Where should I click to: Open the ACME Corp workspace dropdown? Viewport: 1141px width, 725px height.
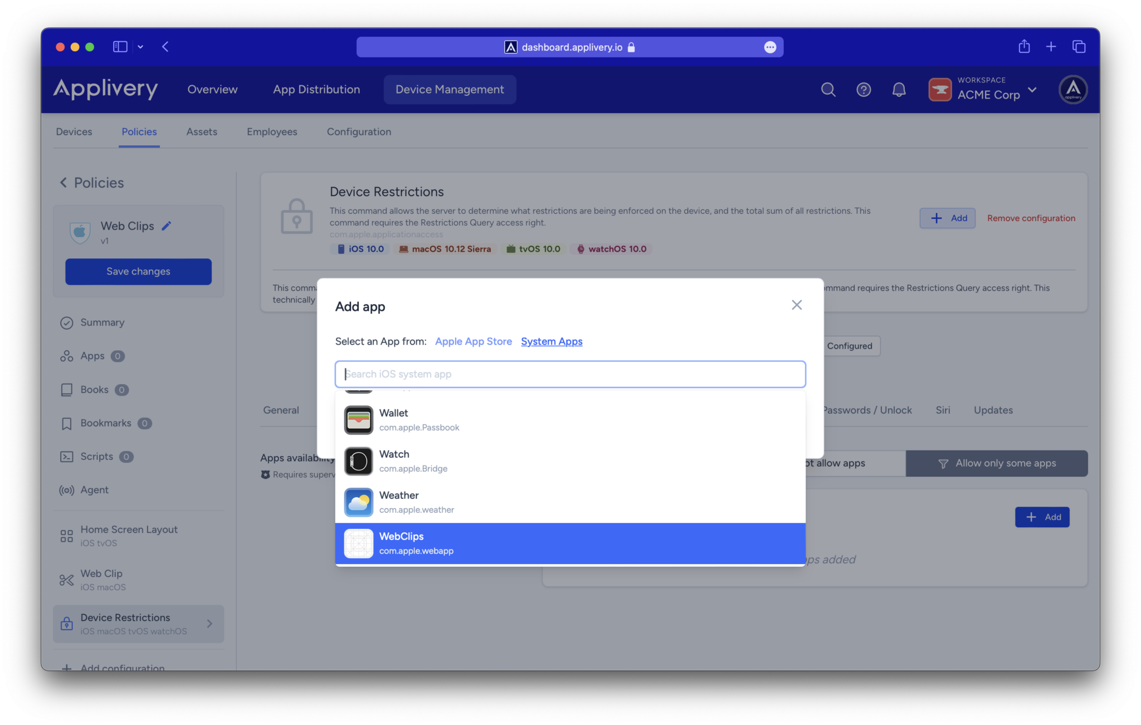(1032, 90)
